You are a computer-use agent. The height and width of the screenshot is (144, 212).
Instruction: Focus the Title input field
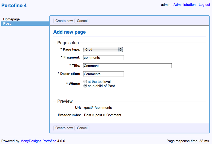click(x=127, y=66)
